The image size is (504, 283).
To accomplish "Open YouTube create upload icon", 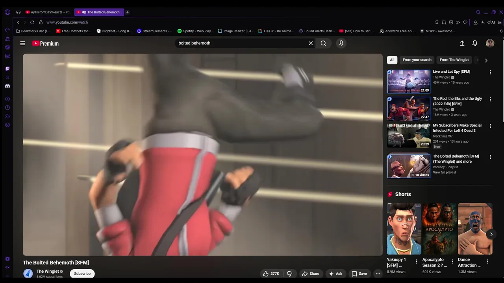I will pos(462,43).
